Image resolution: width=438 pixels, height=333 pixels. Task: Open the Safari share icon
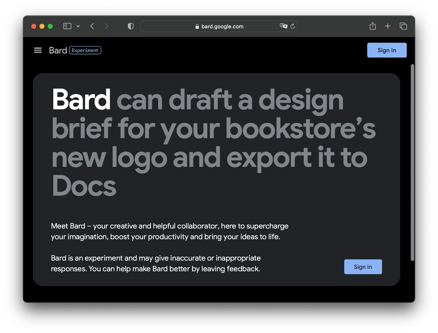tap(372, 26)
